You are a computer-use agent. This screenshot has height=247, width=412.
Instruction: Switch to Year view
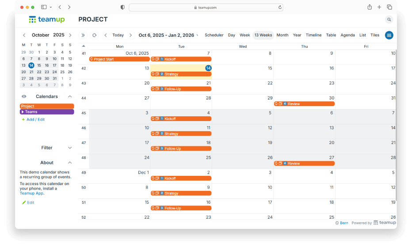[x=297, y=35]
